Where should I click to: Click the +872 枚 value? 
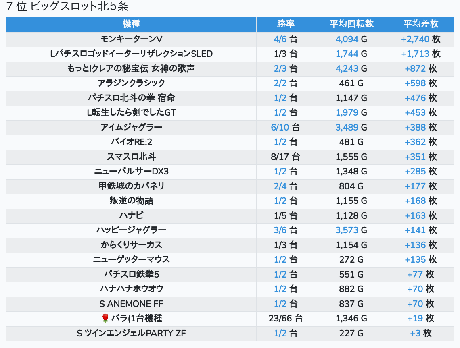pyautogui.click(x=421, y=68)
